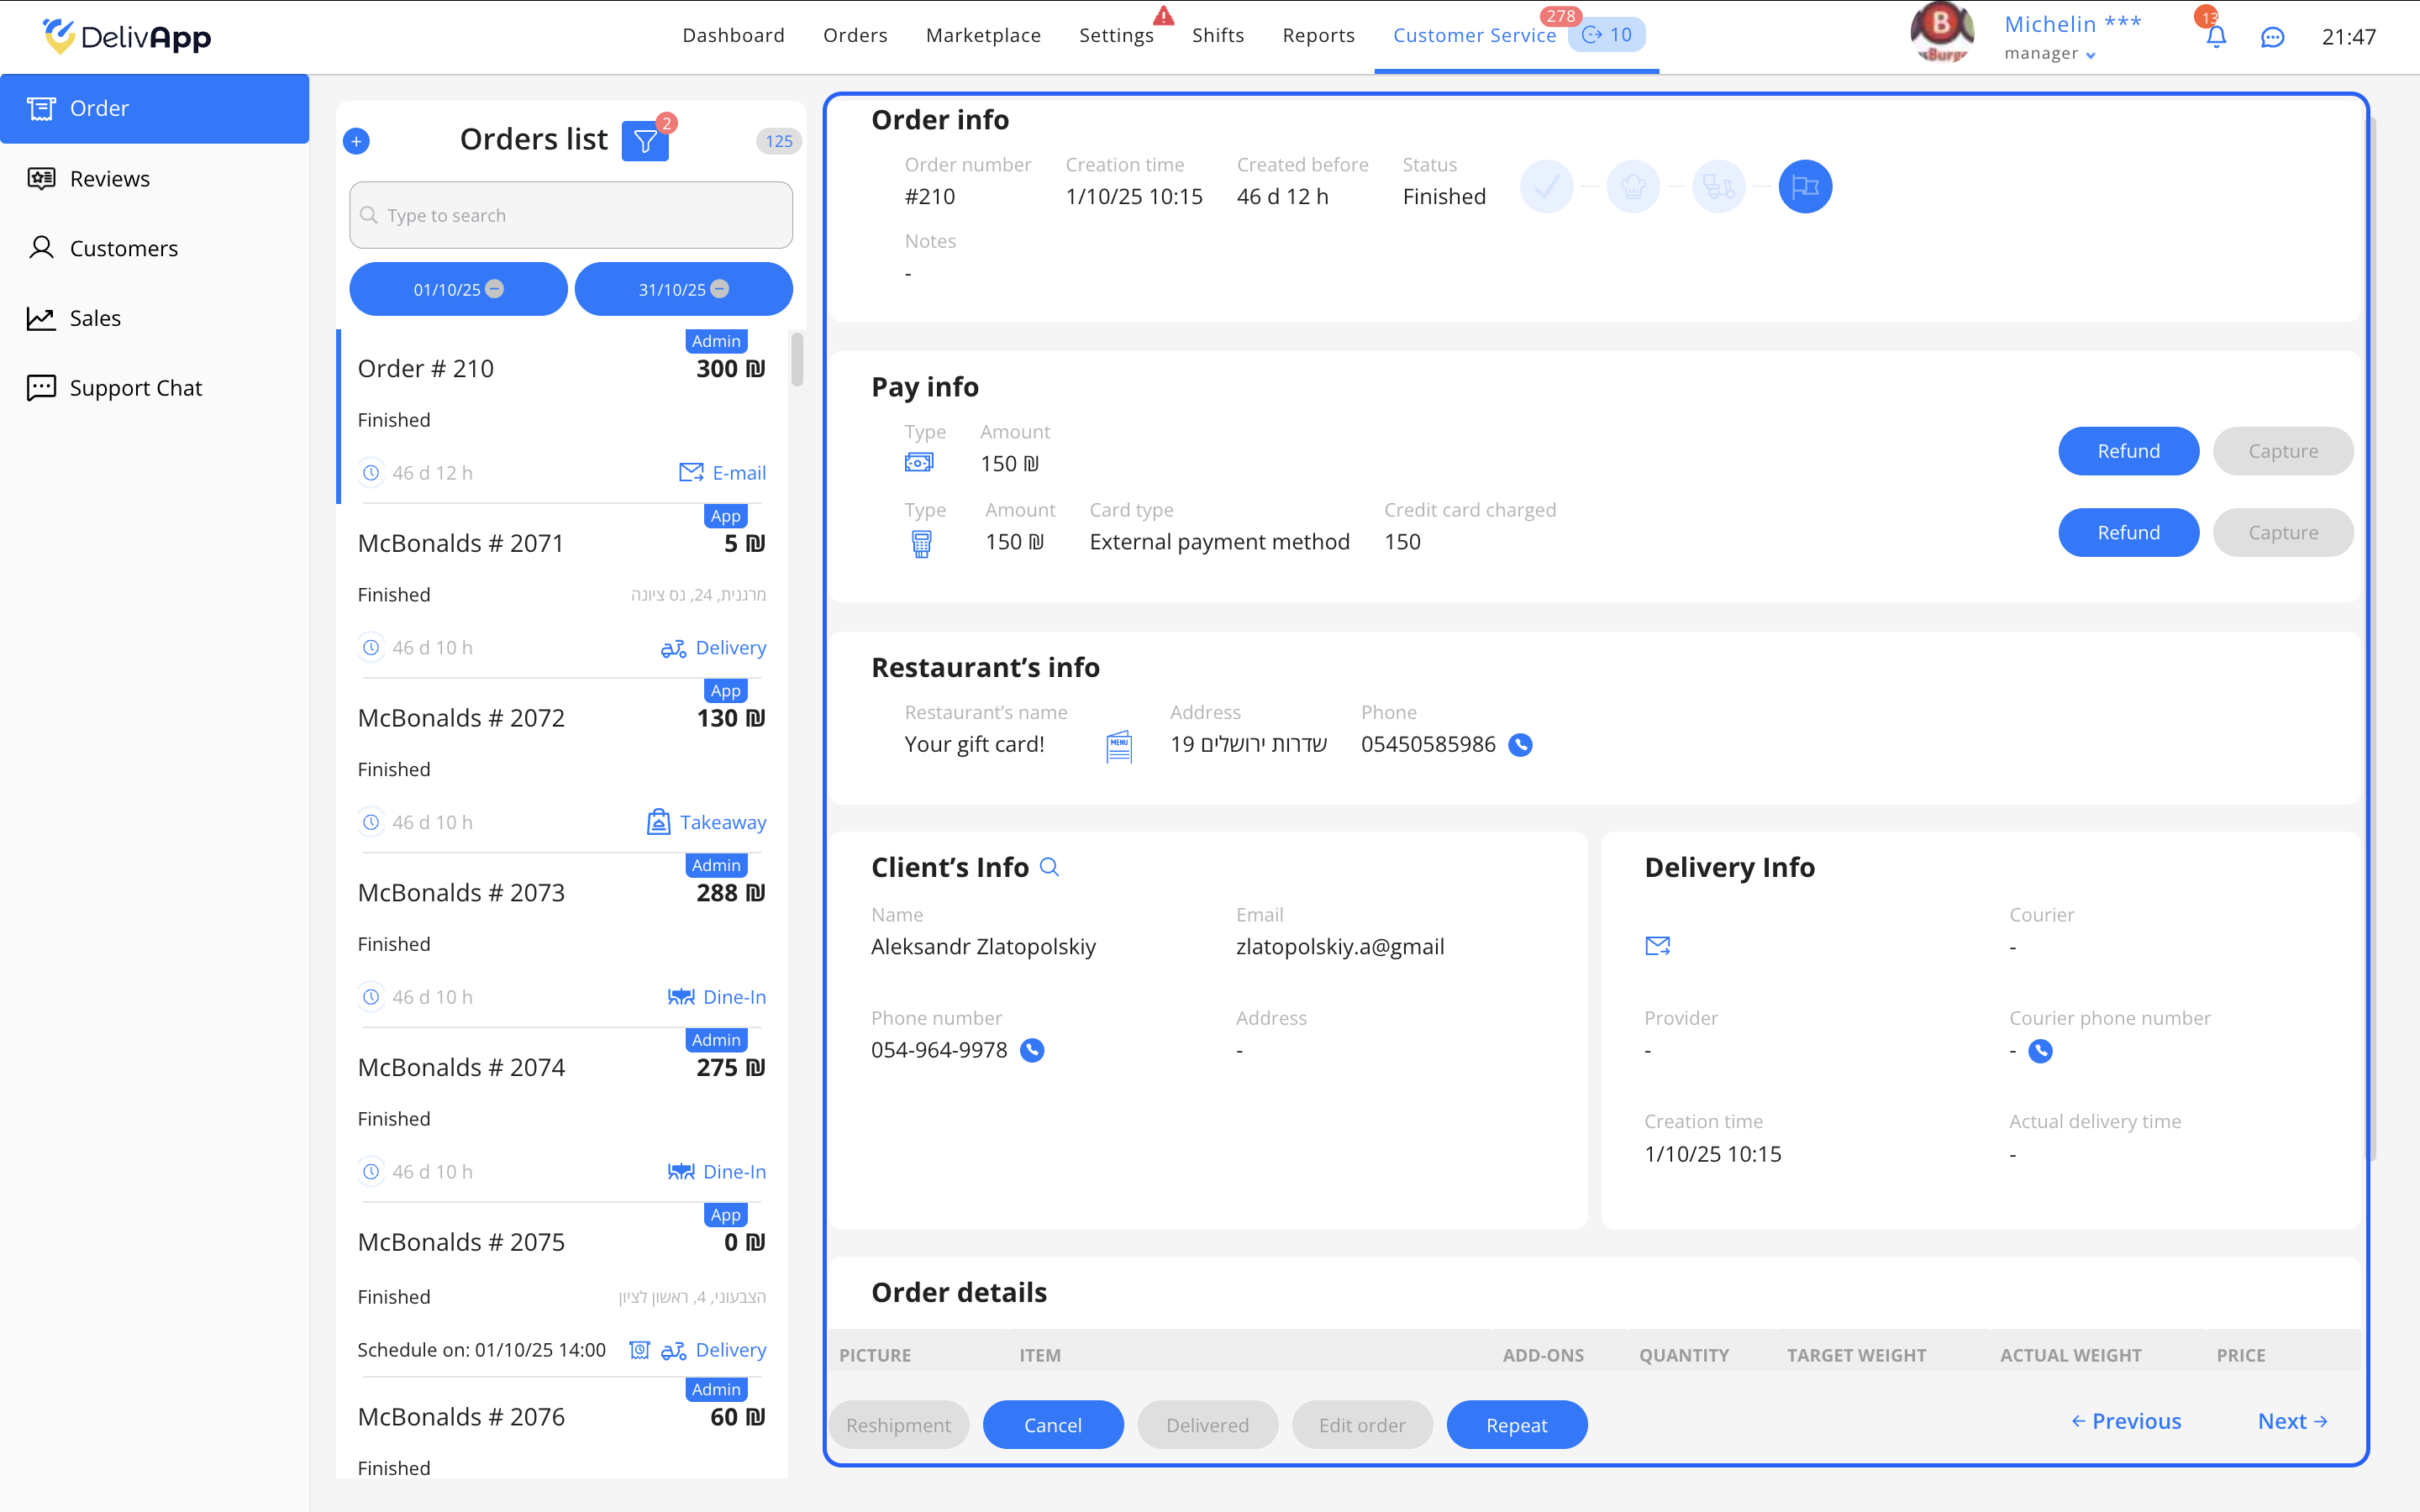Open the notifications bell icon
2420x1512 pixels.
click(x=2216, y=37)
